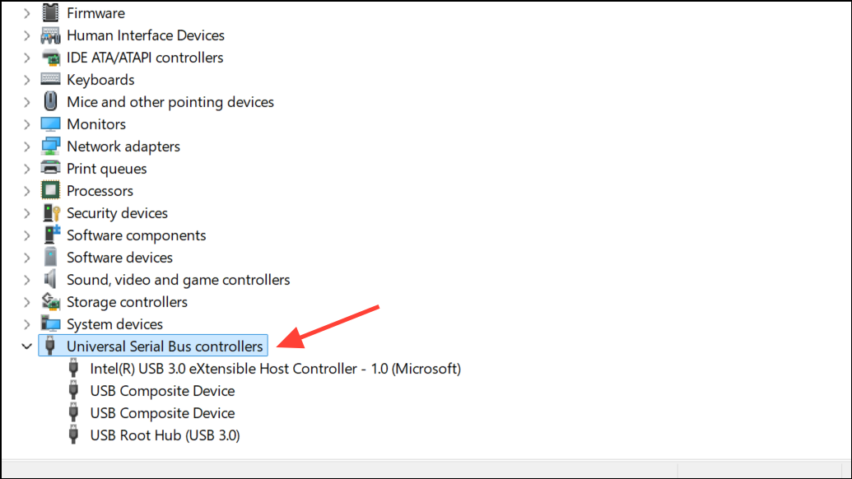This screenshot has height=479, width=852.
Task: Click the Keyboards category icon
Action: pyautogui.click(x=50, y=79)
